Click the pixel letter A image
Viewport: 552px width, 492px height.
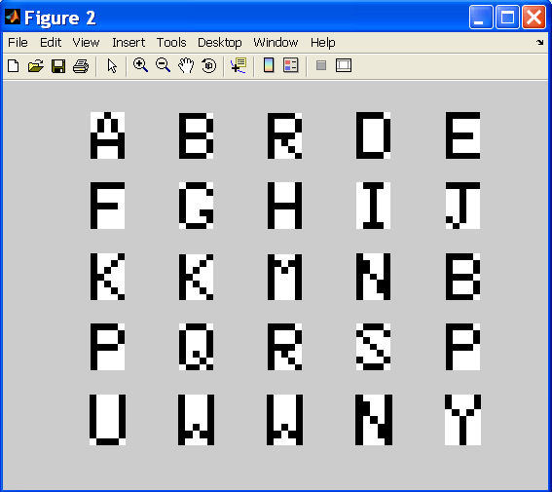click(x=107, y=135)
